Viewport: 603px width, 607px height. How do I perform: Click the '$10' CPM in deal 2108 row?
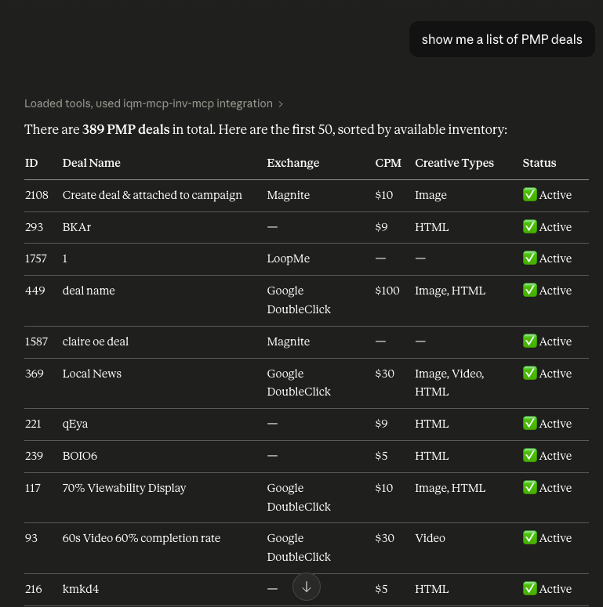(x=384, y=195)
